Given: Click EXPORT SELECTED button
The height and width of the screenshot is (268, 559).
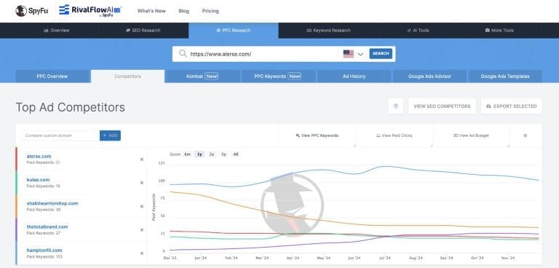Looking at the screenshot, I should click(512, 106).
